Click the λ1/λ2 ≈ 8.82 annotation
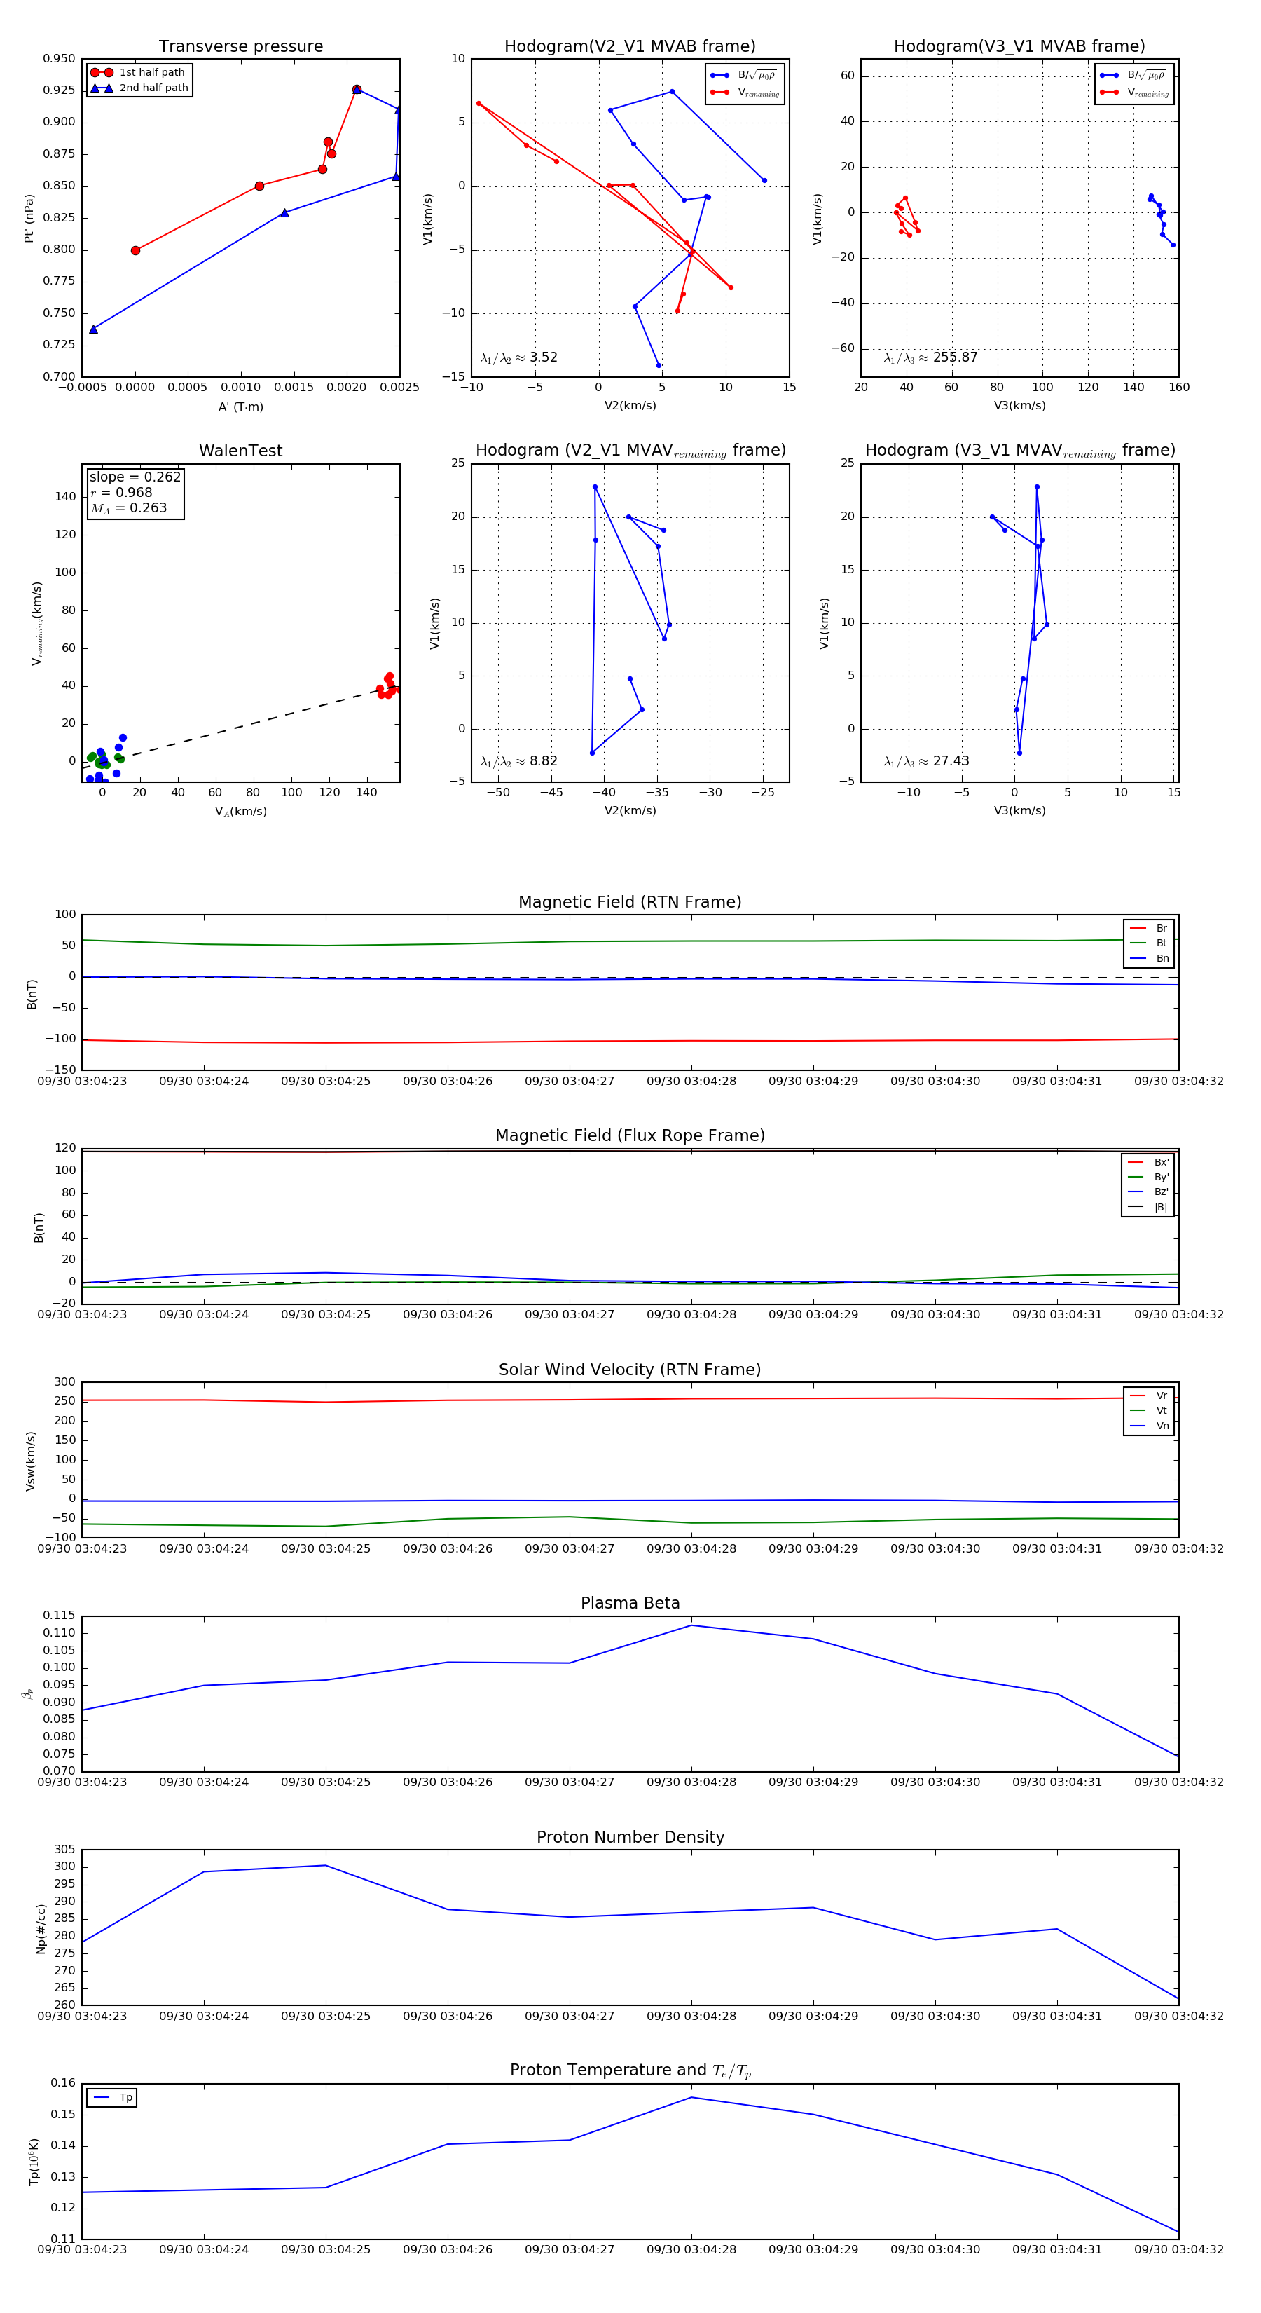1261x2313 pixels. pyautogui.click(x=518, y=761)
